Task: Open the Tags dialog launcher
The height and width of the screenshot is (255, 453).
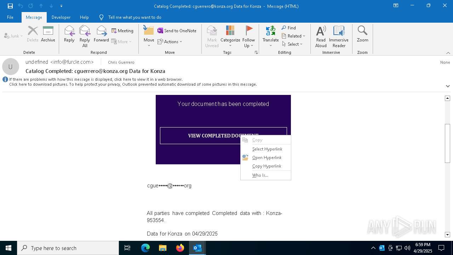Action: (256, 52)
